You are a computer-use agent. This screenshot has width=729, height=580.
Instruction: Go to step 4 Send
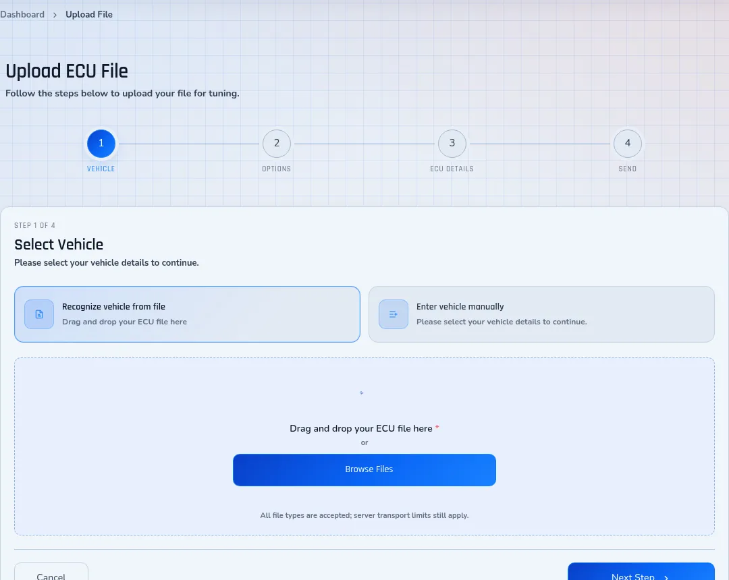tap(628, 144)
